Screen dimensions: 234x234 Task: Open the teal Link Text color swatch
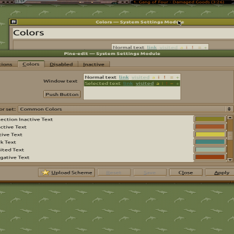tap(210, 142)
